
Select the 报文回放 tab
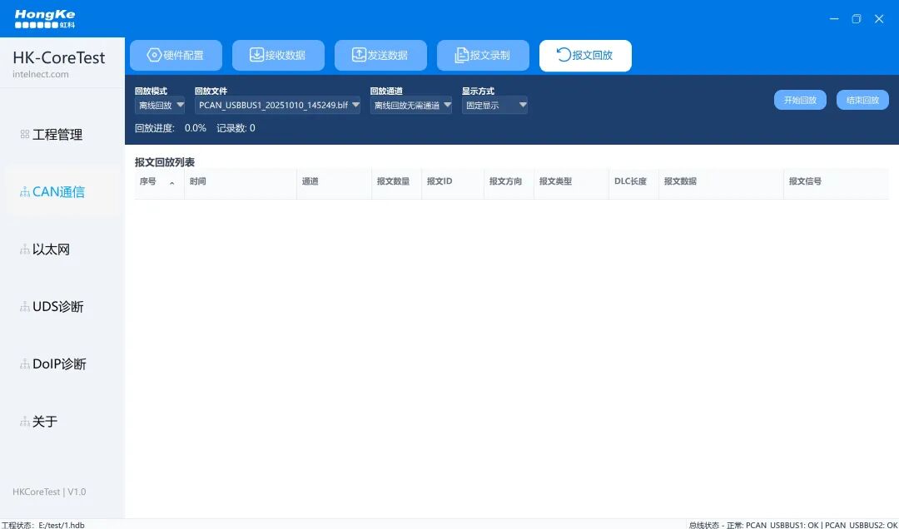coord(585,56)
